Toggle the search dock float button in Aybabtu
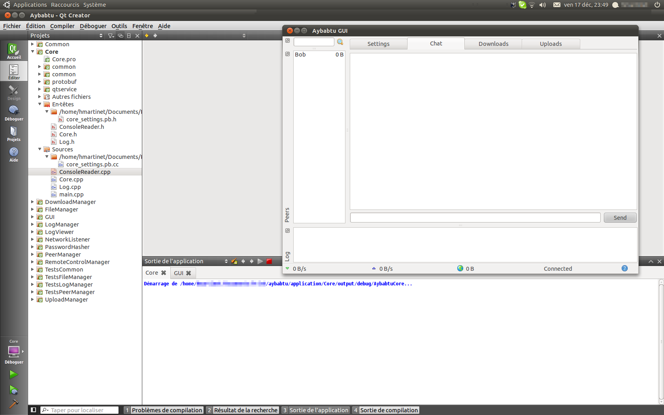This screenshot has width=664, height=415. click(287, 41)
